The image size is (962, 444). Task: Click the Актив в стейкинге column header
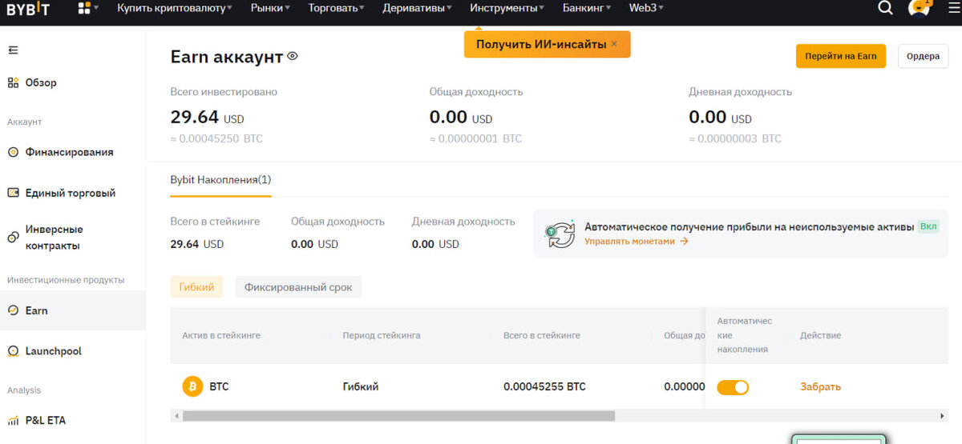(x=221, y=335)
